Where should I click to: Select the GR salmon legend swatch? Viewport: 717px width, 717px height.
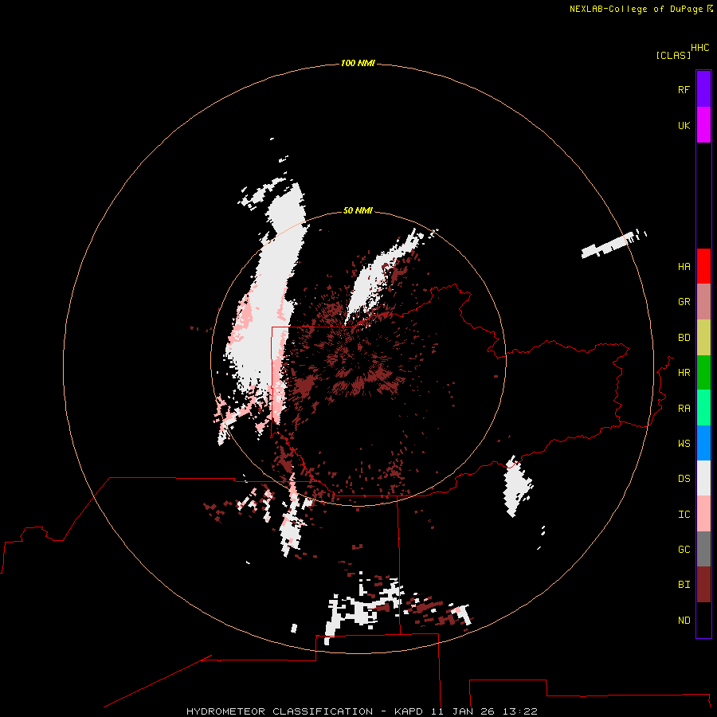click(703, 302)
